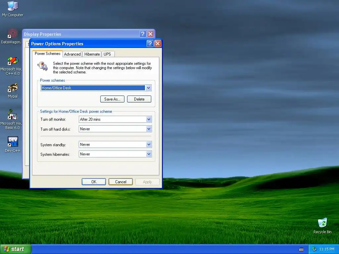Click the 'Turn off hard disks:' label
This screenshot has height=254, width=339.
(55, 129)
